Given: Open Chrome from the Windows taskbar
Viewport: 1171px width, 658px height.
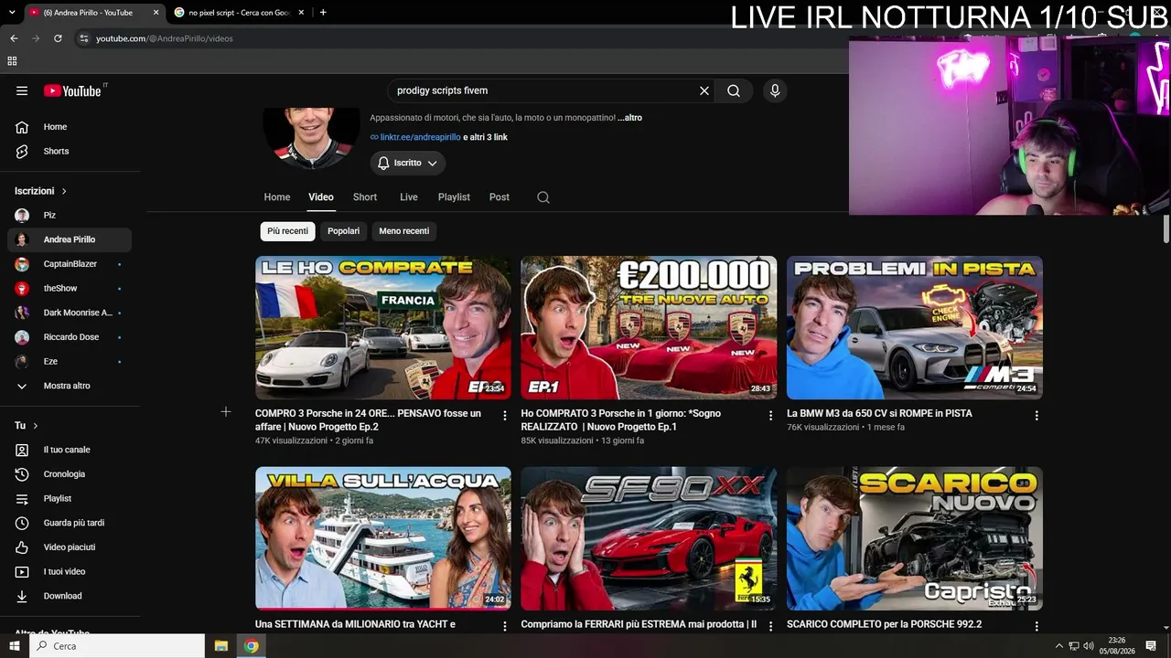Looking at the screenshot, I should (251, 646).
